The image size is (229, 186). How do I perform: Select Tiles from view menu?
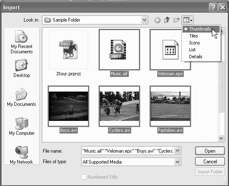[194, 36]
